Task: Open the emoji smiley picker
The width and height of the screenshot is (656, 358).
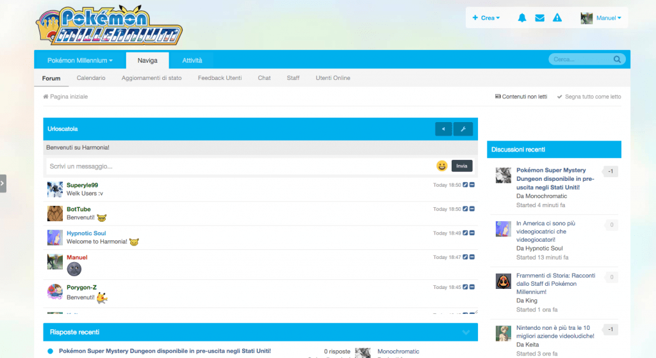Action: (x=442, y=166)
